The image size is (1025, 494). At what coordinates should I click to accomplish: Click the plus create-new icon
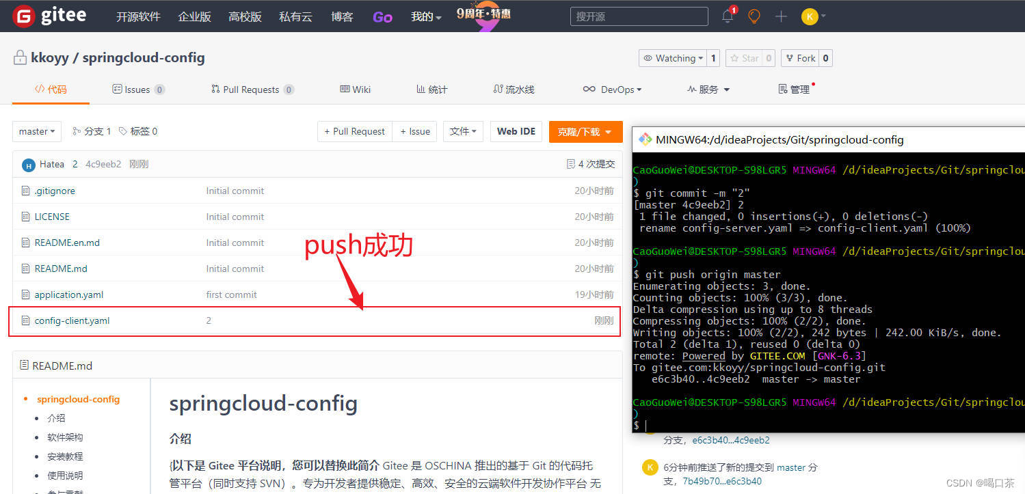tap(781, 16)
